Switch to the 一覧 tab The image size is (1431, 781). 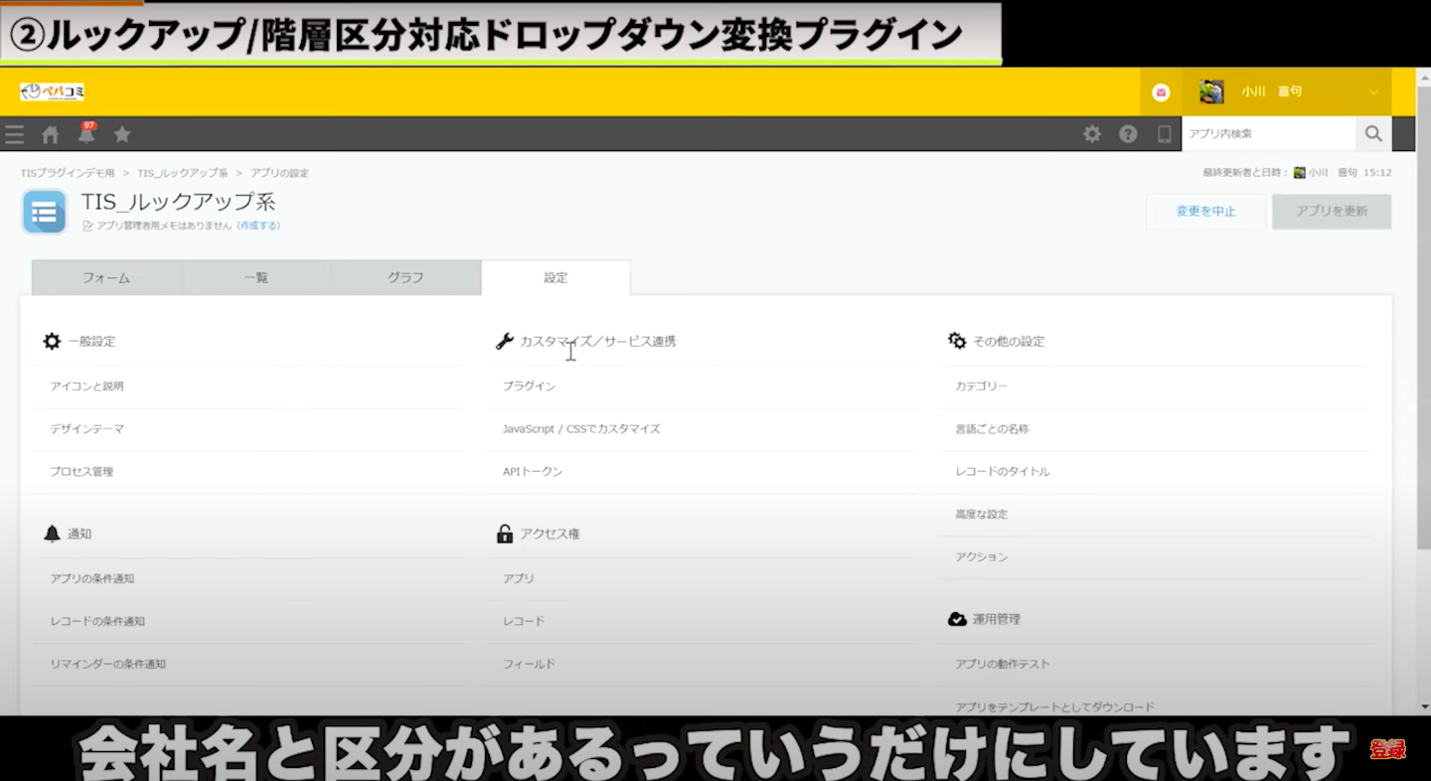(x=256, y=278)
